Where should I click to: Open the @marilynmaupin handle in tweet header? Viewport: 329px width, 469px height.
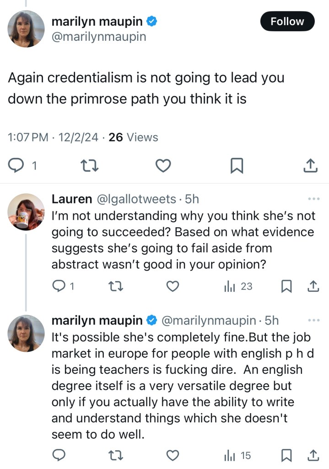tap(99, 37)
